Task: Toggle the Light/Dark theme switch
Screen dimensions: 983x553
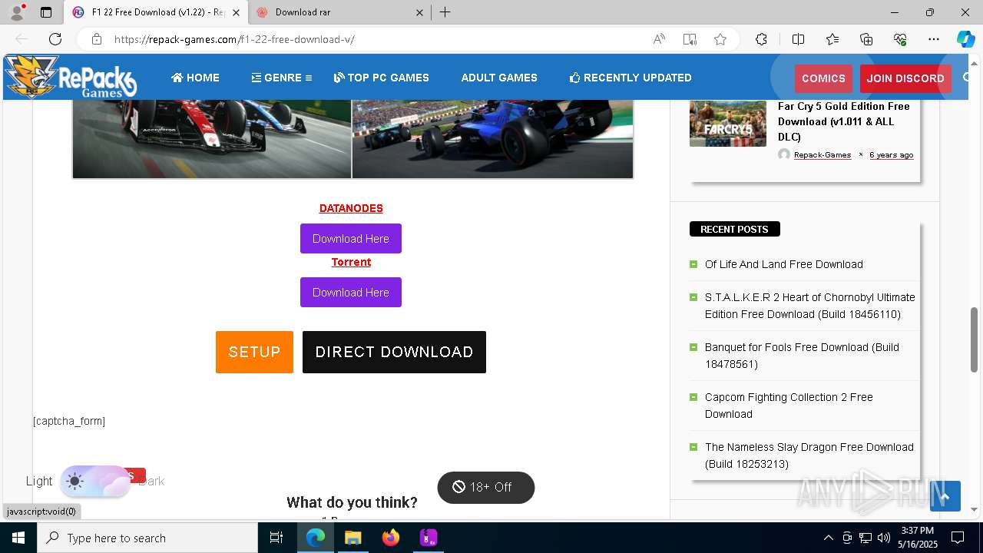Action: coord(95,481)
